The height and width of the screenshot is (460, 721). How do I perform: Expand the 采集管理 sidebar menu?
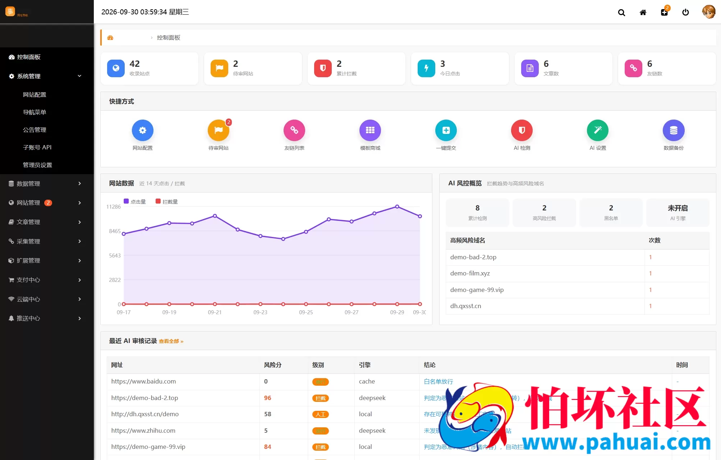coord(47,241)
